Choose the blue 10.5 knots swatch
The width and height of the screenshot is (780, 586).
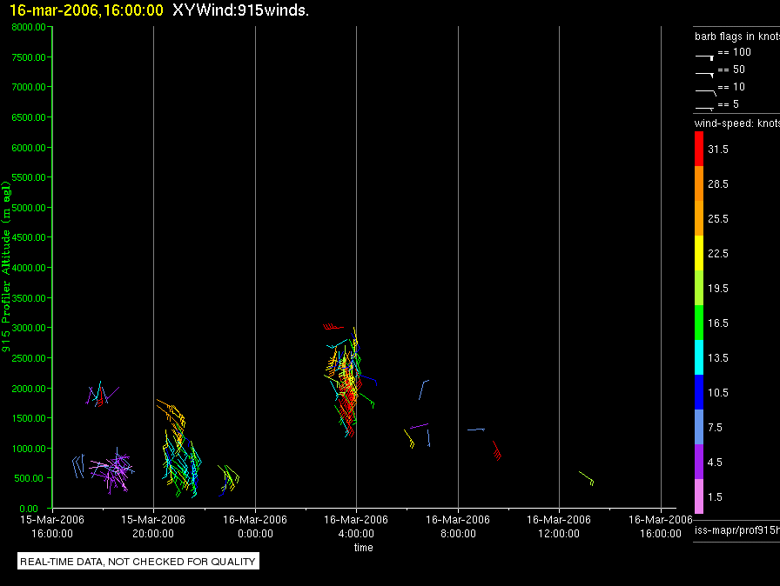coord(699,392)
